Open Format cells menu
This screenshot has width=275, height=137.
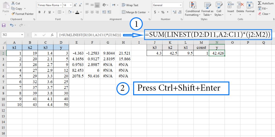point(250,9)
